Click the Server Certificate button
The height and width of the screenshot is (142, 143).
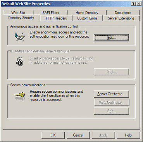click(x=111, y=94)
